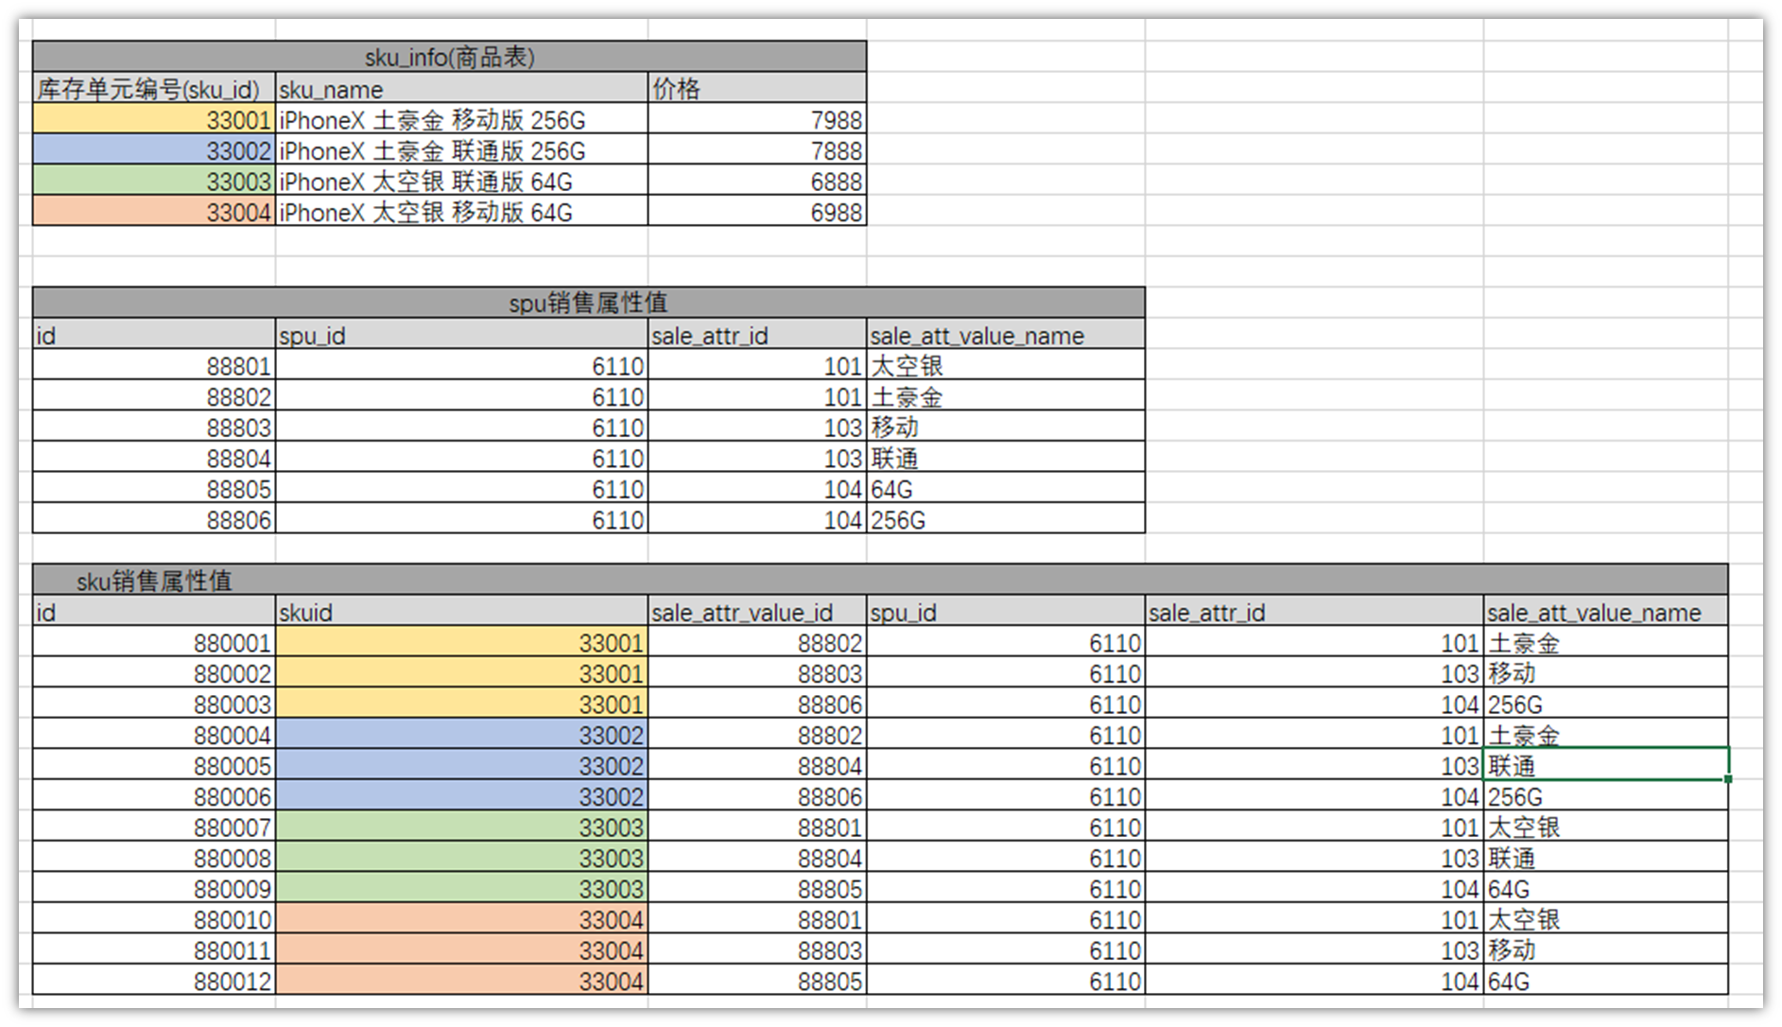The width and height of the screenshot is (1782, 1027).
Task: Click skuid 33002 in row 880005
Action: 461,765
